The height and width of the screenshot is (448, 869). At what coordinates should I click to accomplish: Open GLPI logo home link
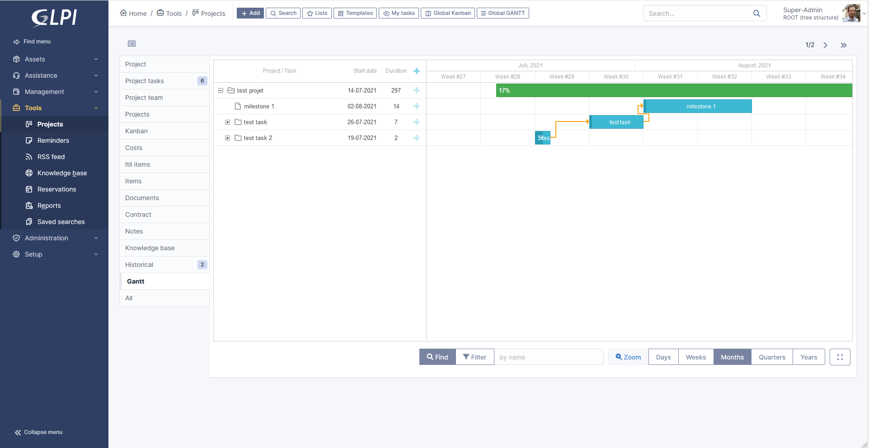pos(54,18)
